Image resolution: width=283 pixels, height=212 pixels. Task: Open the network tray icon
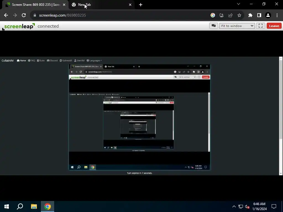[x=241, y=206]
